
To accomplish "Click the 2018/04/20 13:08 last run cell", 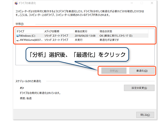I will tap(85, 36).
